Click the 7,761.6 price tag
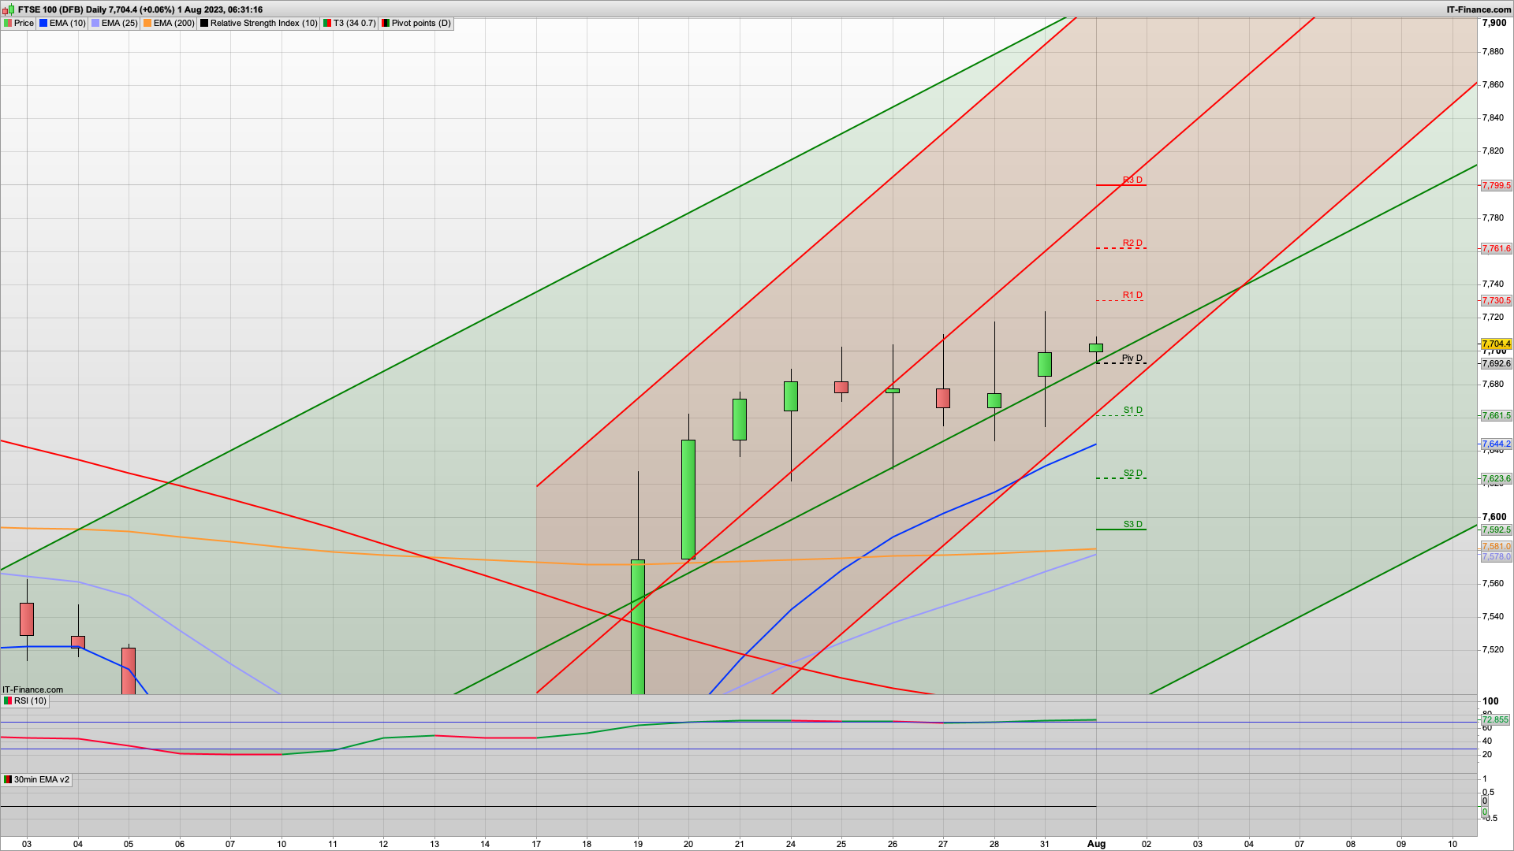This screenshot has width=1514, height=851. 1496,249
